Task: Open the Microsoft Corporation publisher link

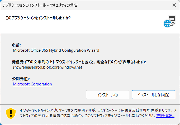Action: coord(32,84)
